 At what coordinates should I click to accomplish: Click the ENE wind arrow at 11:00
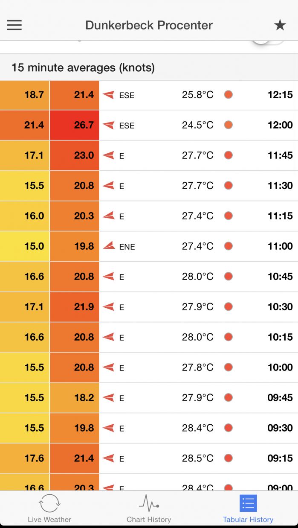[109, 246]
